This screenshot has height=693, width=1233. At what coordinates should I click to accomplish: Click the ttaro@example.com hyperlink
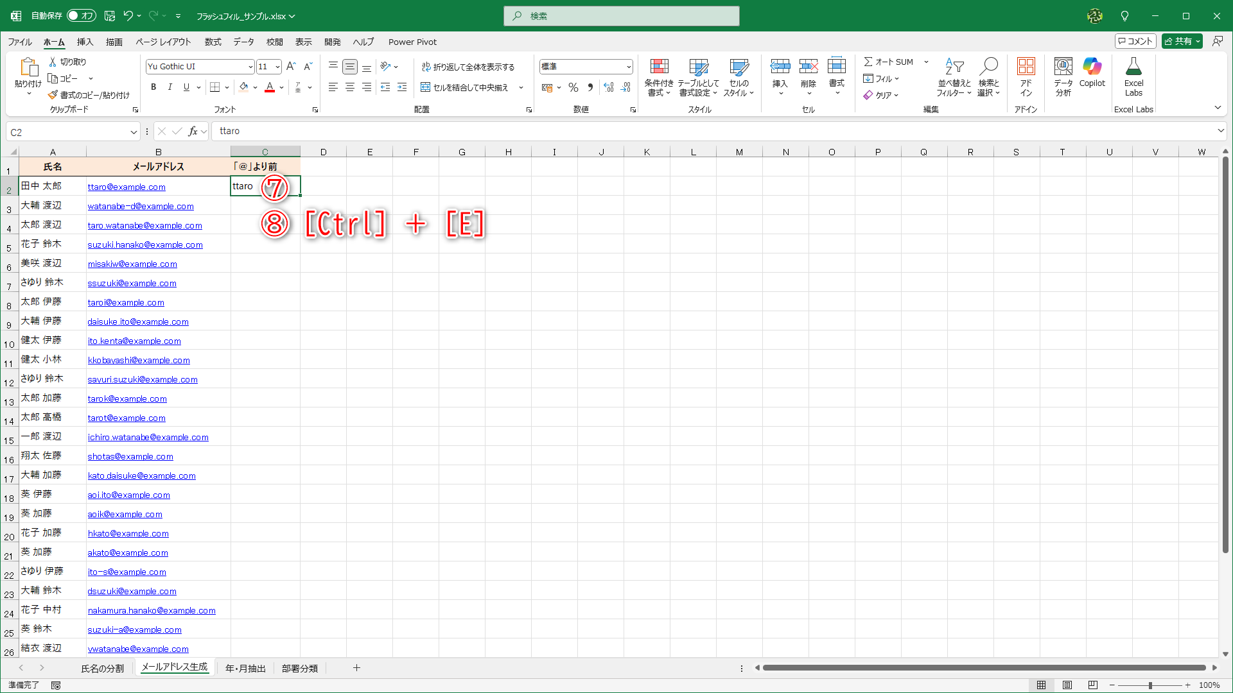(x=127, y=187)
